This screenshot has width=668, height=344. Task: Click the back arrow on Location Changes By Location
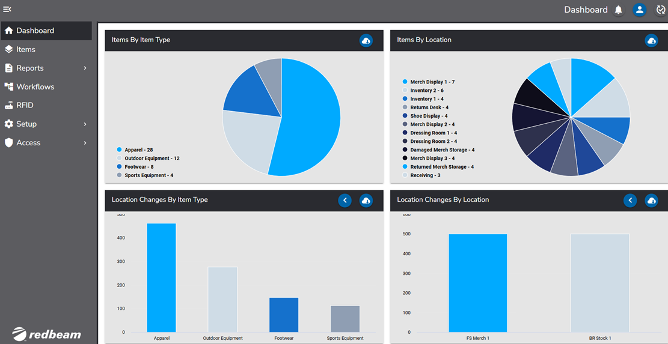point(630,201)
